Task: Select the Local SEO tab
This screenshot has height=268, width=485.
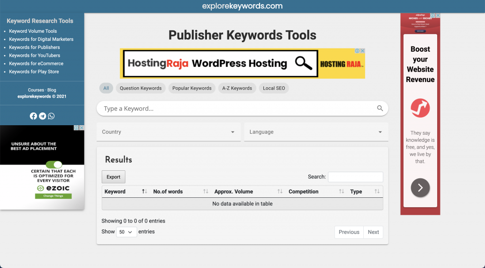Action: 274,88
